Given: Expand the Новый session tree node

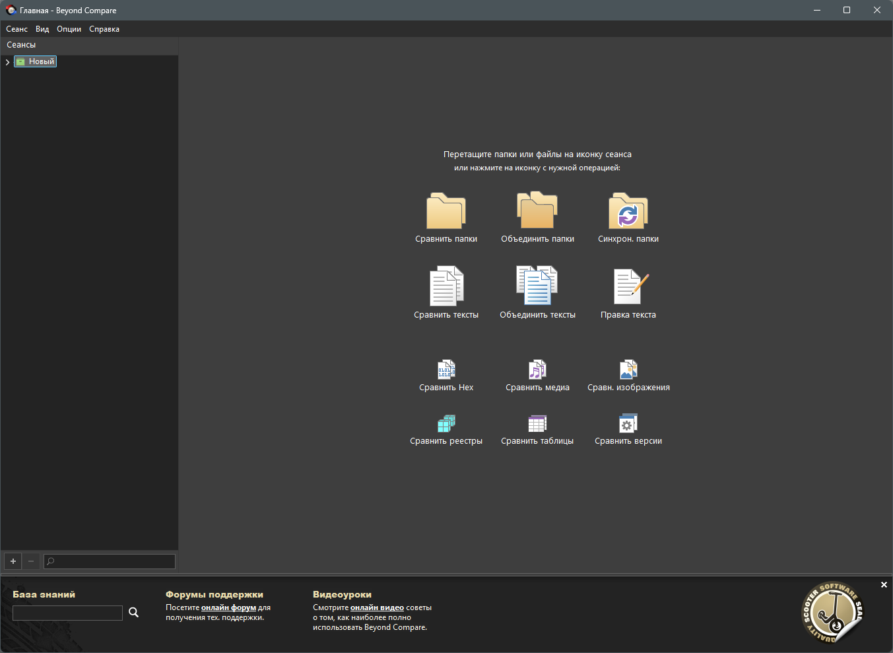Looking at the screenshot, I should tap(7, 62).
